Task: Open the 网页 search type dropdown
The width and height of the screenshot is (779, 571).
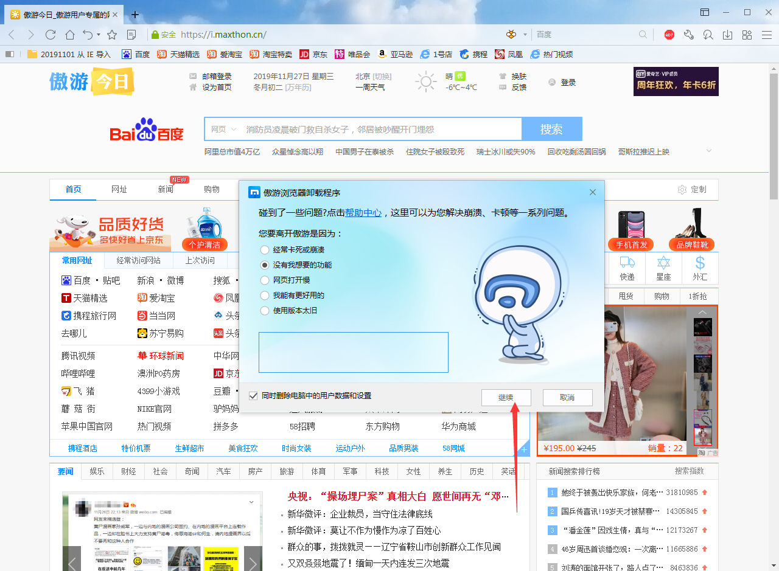Action: [222, 129]
